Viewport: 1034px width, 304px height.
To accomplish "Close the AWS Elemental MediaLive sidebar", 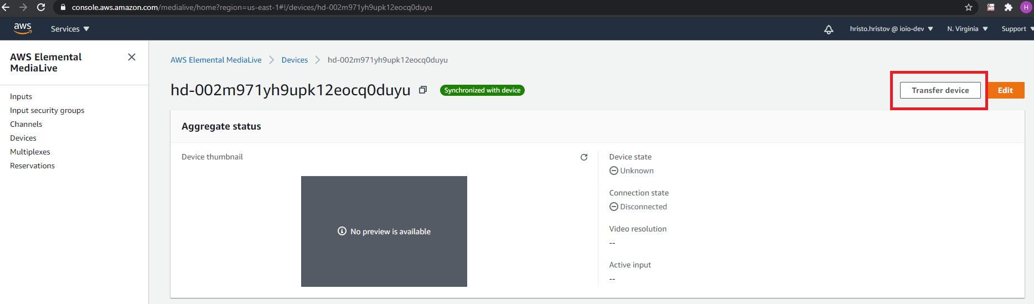I will (x=132, y=57).
